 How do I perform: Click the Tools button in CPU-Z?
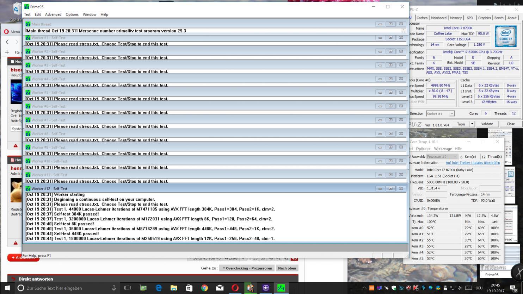[x=461, y=124]
